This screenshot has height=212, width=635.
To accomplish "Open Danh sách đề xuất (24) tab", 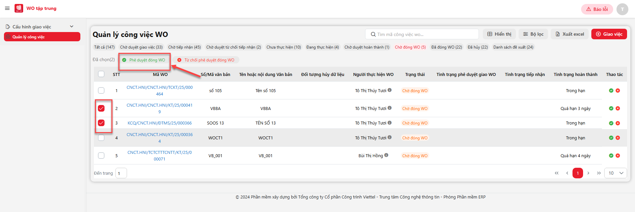I will tap(513, 47).
